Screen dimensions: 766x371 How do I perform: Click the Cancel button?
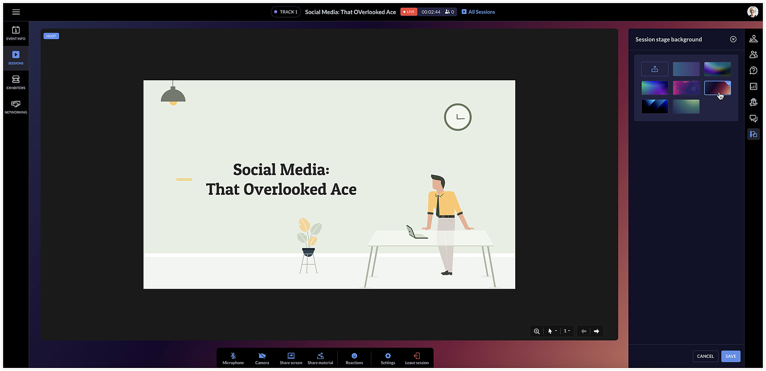click(705, 356)
